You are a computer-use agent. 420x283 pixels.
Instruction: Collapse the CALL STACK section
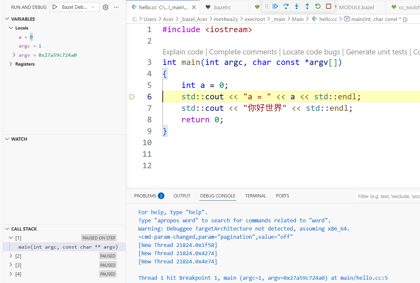(x=7, y=229)
